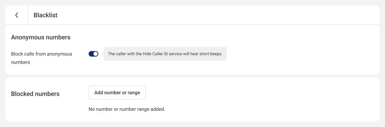Go back using the left chevron icon

pyautogui.click(x=17, y=15)
